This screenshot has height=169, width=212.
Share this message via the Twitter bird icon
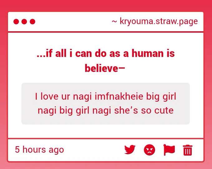pos(130,150)
